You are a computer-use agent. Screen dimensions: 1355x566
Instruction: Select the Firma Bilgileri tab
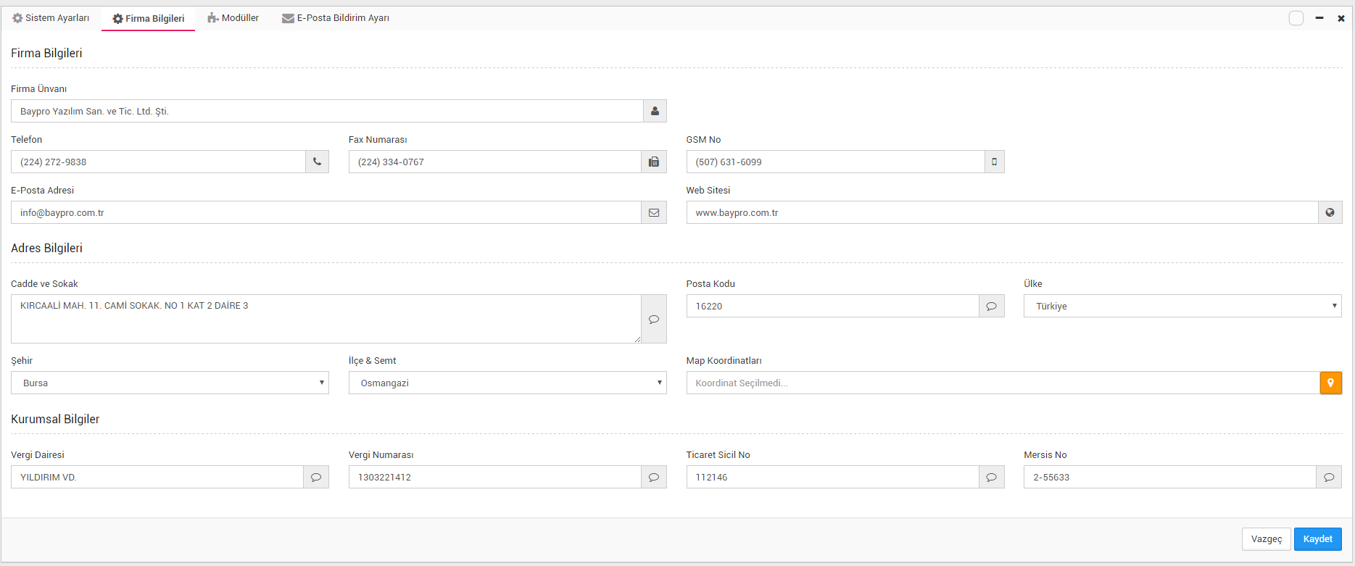coord(148,18)
